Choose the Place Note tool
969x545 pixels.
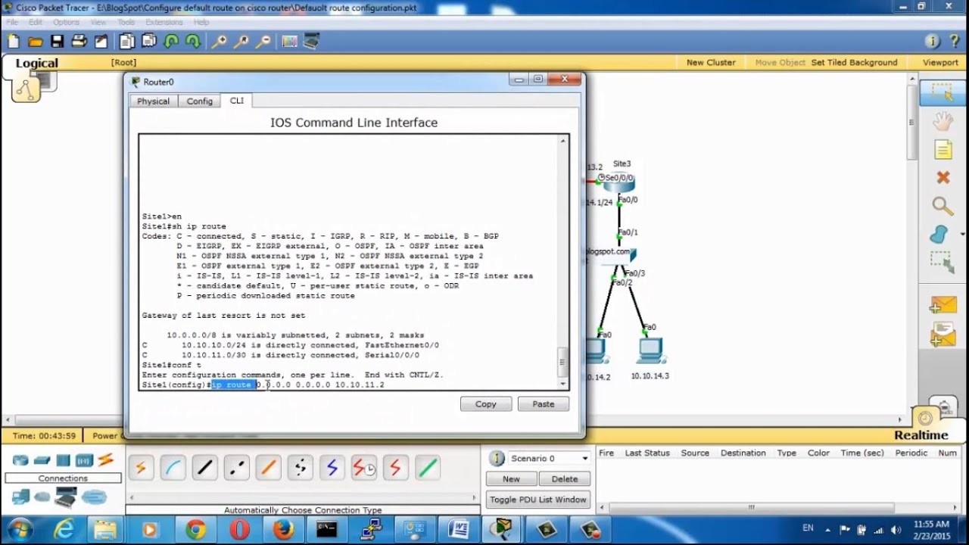click(x=943, y=149)
